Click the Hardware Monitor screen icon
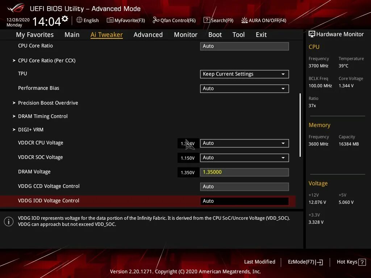371x278 pixels. tap(312, 34)
